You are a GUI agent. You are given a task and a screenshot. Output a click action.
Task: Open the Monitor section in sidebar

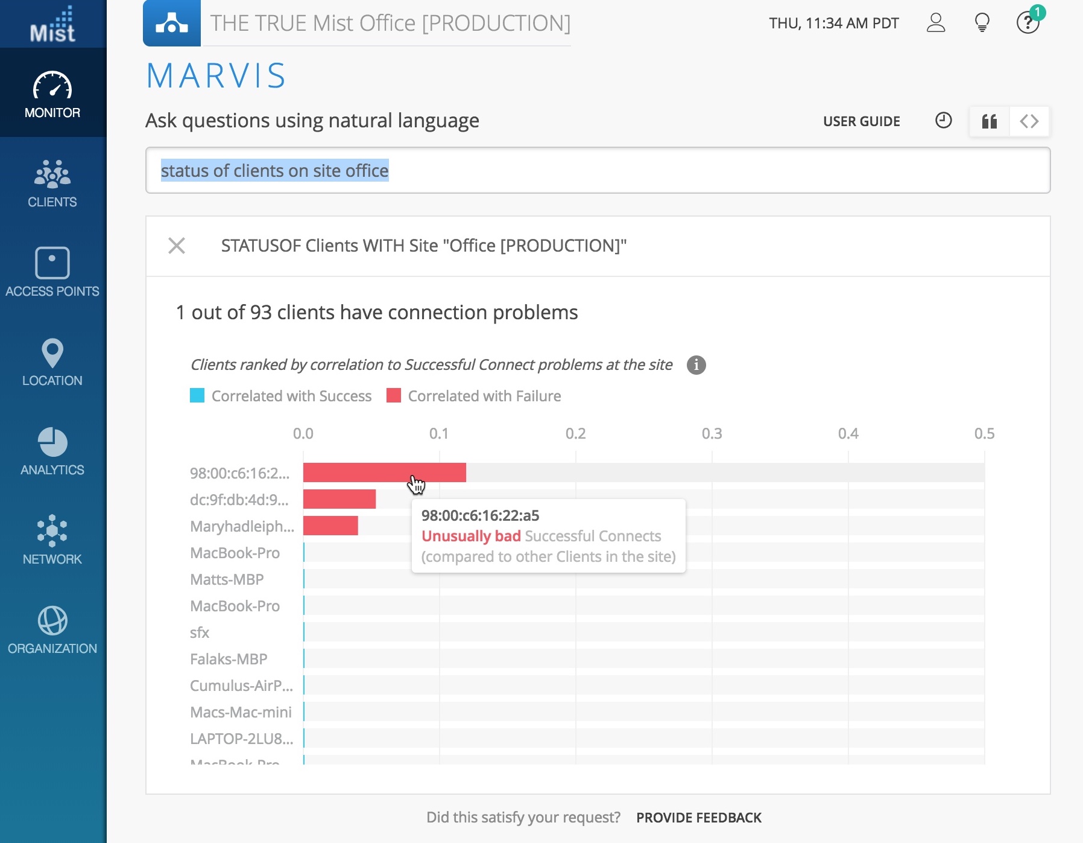[52, 95]
